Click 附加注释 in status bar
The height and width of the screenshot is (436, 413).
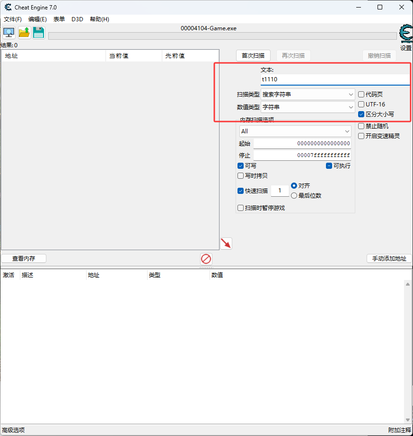coord(400,430)
